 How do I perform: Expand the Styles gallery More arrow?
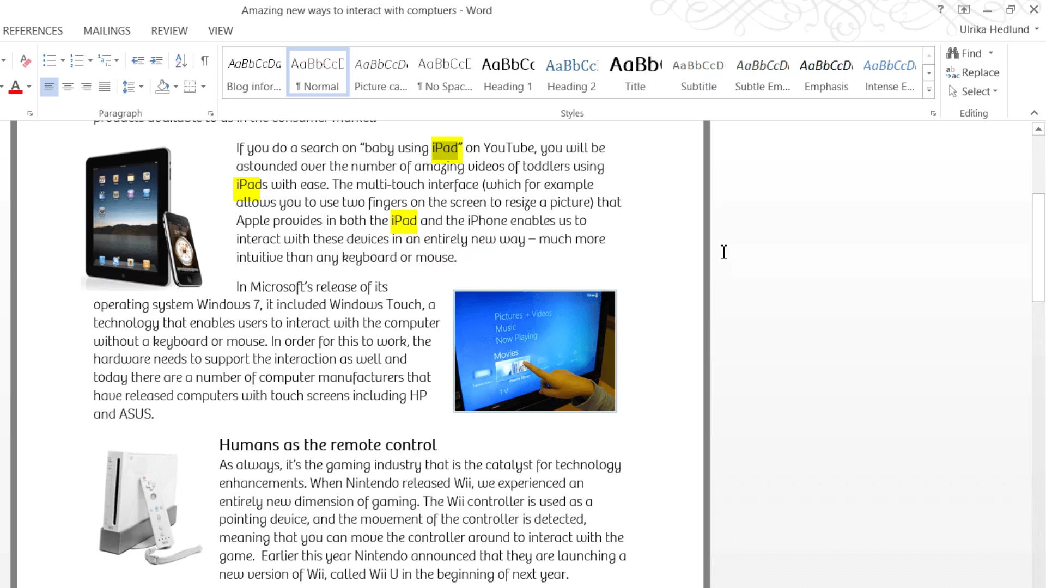tap(929, 90)
